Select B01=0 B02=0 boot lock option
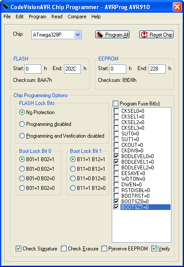This screenshot has height=267, width=184. pyautogui.click(x=22, y=179)
